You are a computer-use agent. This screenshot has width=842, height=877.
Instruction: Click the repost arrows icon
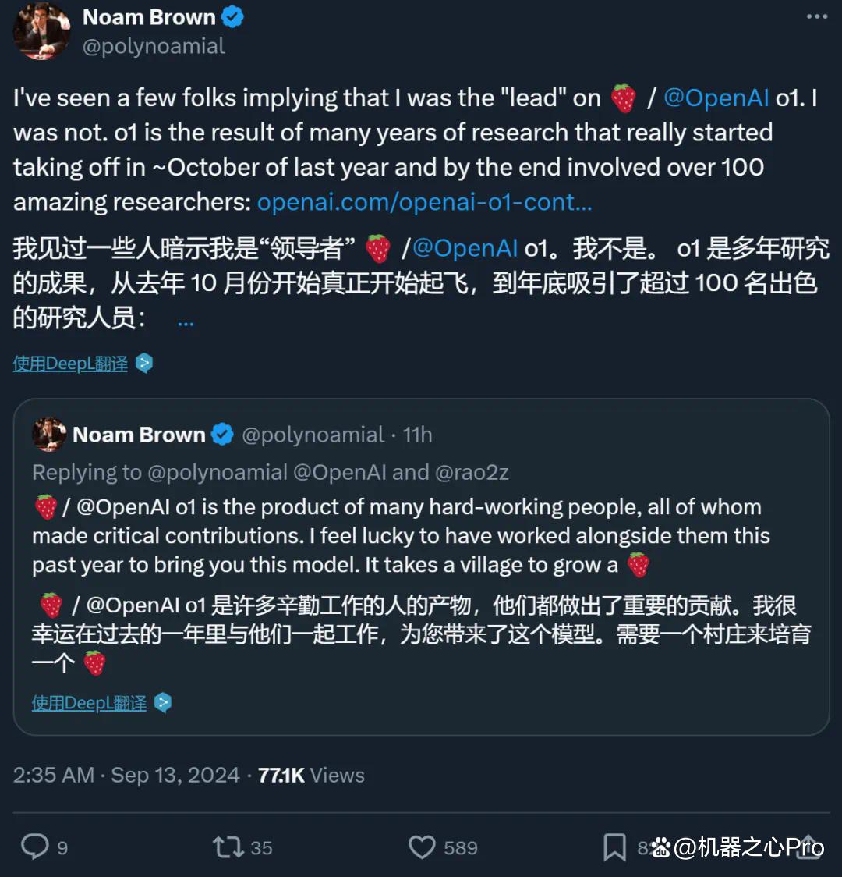click(x=228, y=847)
